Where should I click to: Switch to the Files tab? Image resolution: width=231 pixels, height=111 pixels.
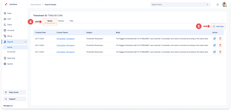point(71,21)
